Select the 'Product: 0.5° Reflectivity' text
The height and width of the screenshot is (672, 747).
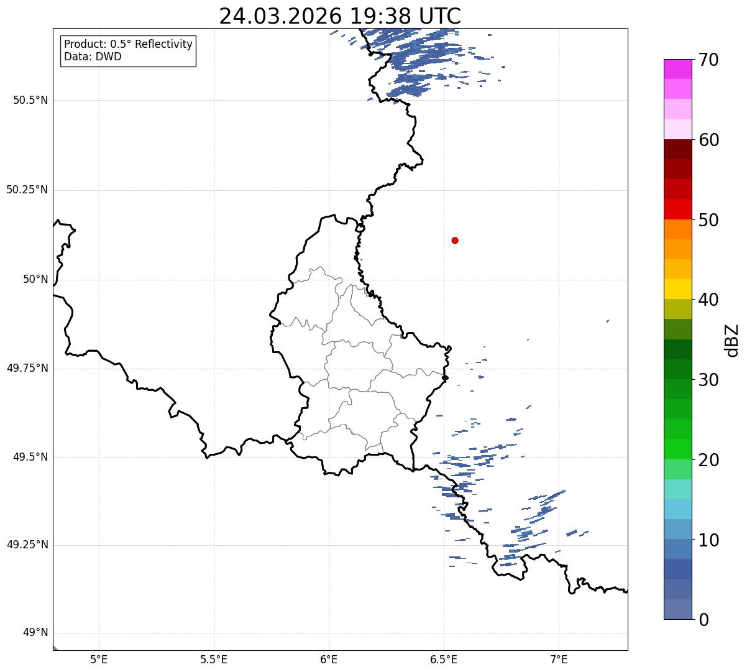[129, 45]
